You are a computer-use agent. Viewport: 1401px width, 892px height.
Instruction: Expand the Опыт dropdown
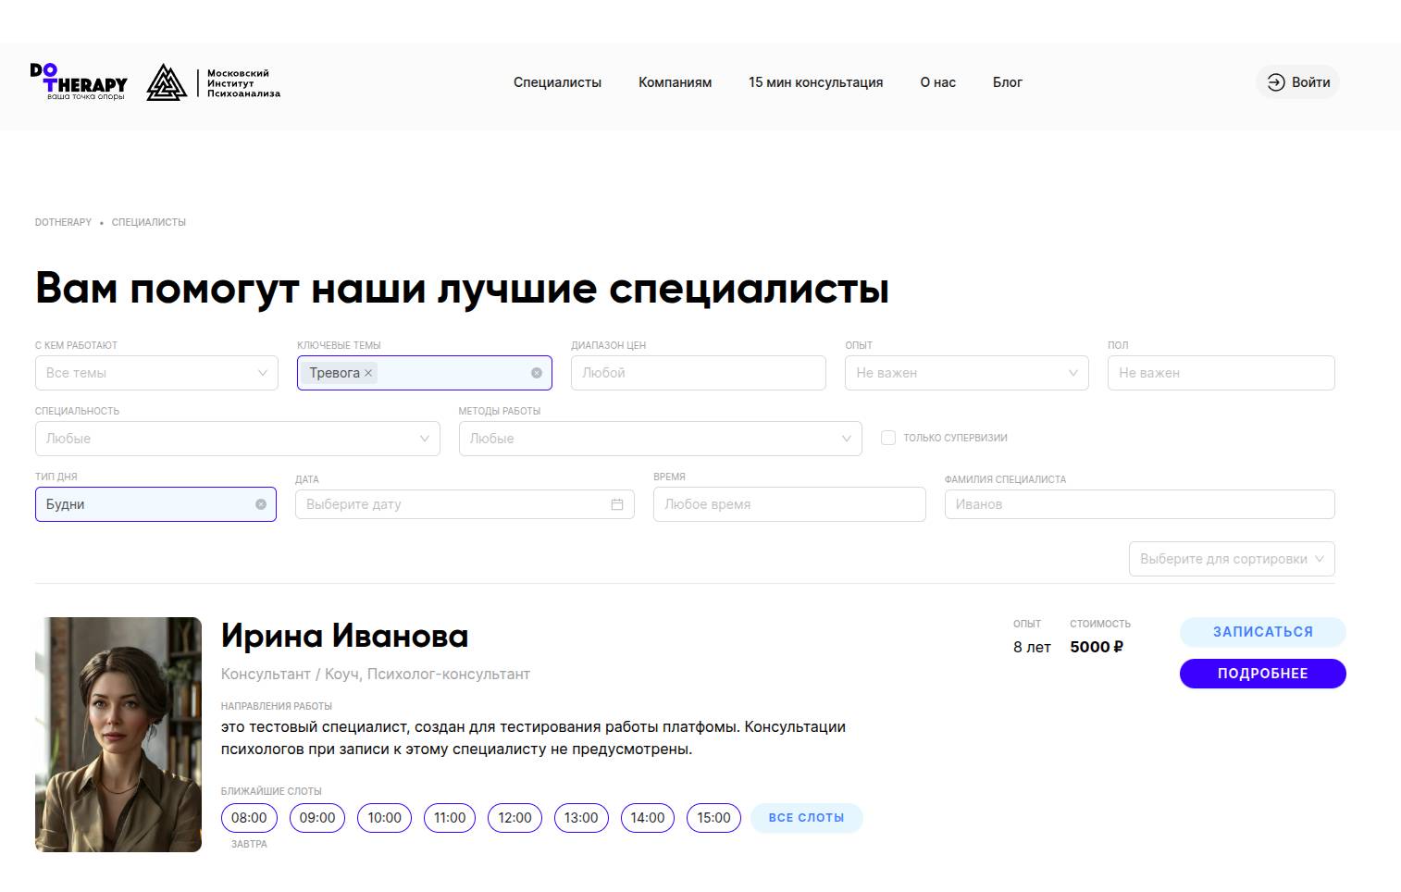click(x=967, y=373)
